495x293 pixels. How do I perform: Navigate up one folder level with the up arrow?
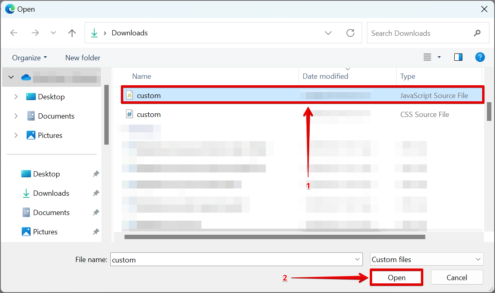click(x=72, y=33)
